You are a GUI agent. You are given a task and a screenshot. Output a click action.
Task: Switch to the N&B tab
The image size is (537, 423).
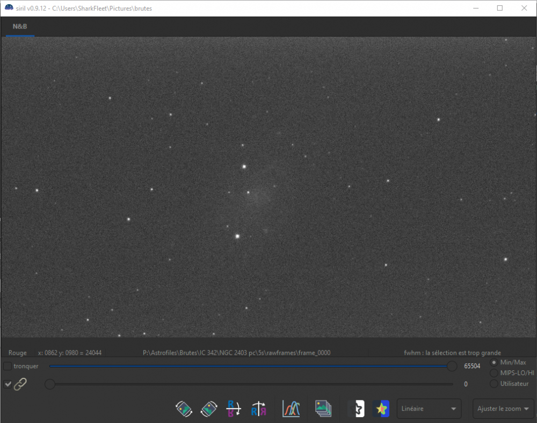point(20,26)
